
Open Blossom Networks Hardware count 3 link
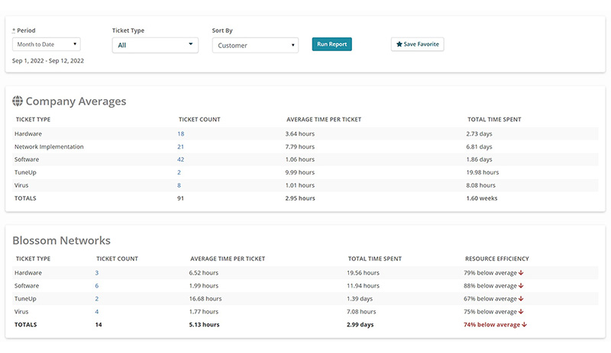point(97,273)
